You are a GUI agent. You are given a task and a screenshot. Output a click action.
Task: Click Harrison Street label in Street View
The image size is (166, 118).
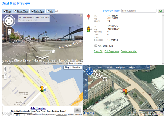[x=70, y=45]
